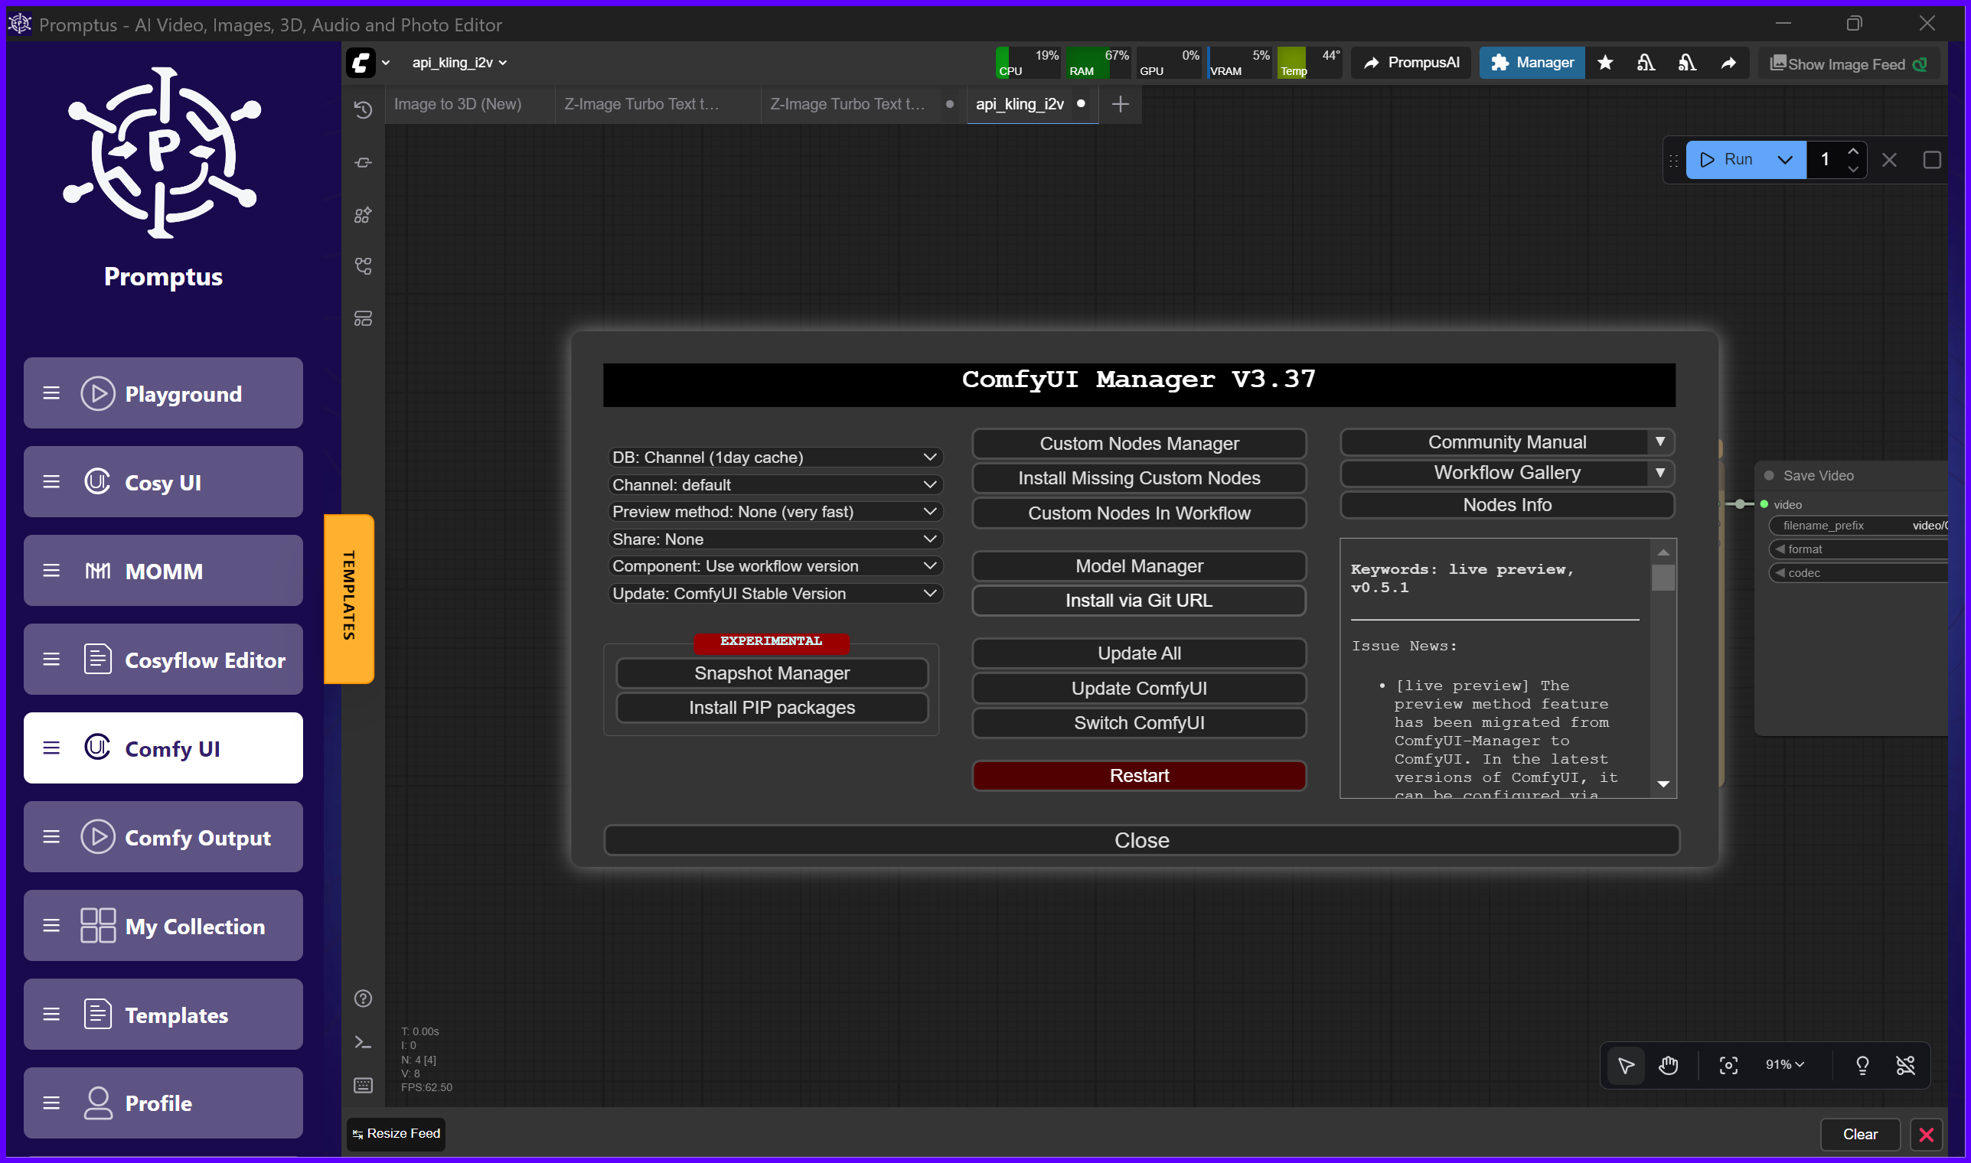Select the hand pan tool in canvas toolbar

1669,1064
